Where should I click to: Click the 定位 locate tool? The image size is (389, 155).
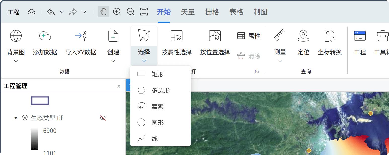point(303,43)
